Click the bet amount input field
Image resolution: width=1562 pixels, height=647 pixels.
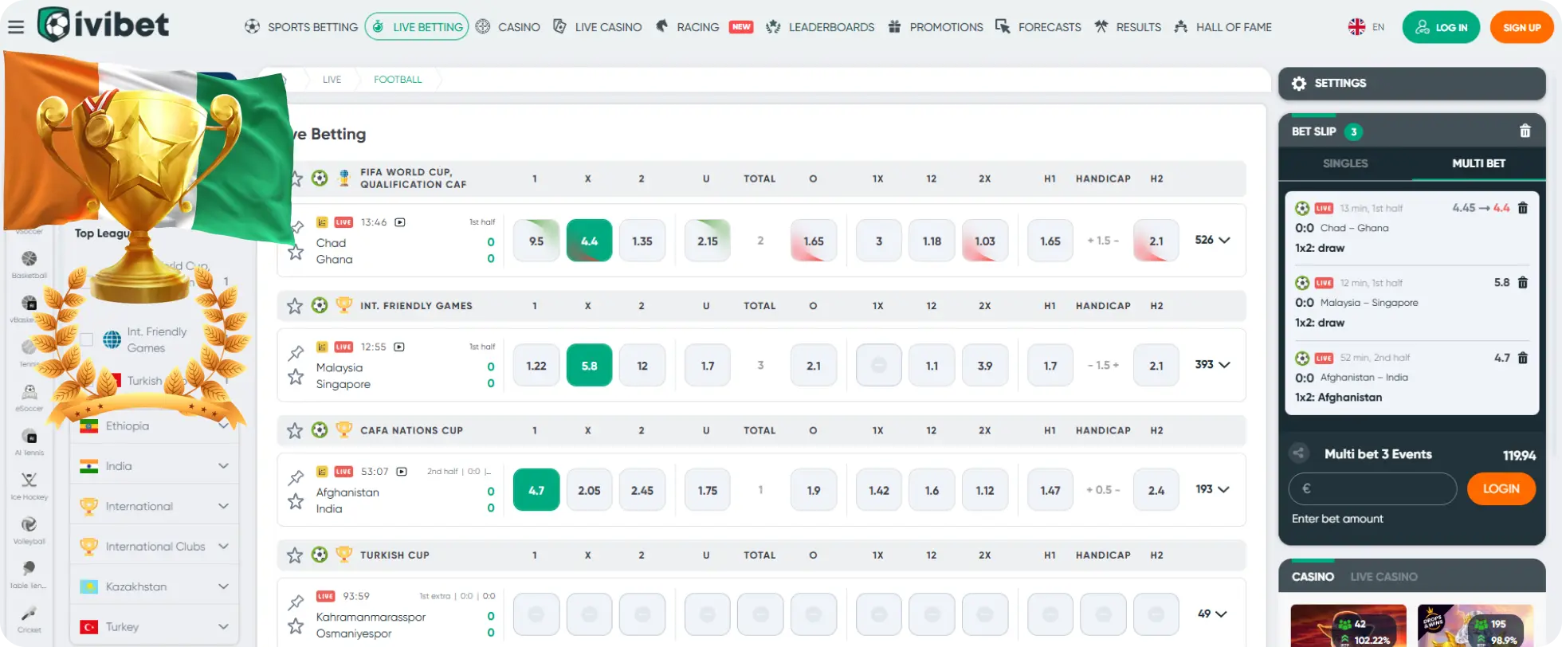[x=1372, y=488]
